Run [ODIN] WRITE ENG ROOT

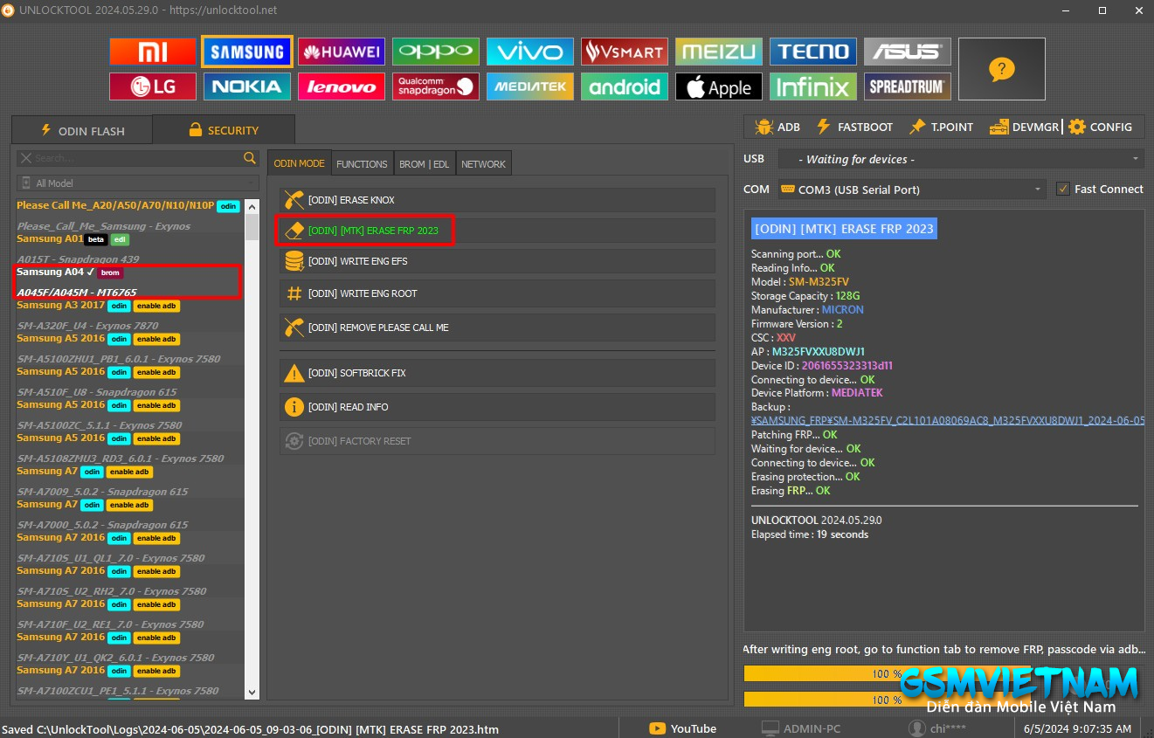[x=497, y=293]
